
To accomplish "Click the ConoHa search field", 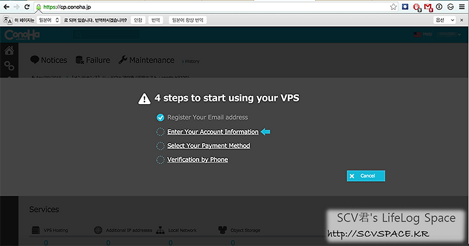I will (106, 34).
